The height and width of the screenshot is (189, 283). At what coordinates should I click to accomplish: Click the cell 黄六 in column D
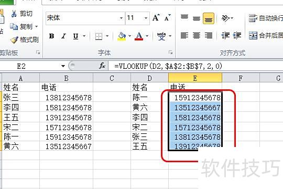coord(149,107)
